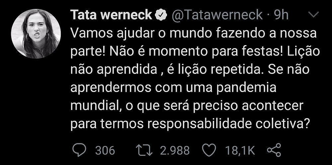Click the 2.988 retweet count

coord(175,150)
